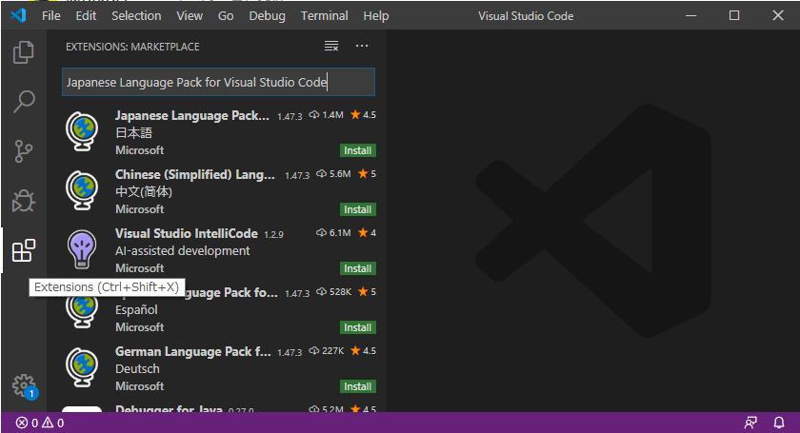The width and height of the screenshot is (800, 433).
Task: Click the errors count in status bar
Action: (x=27, y=423)
